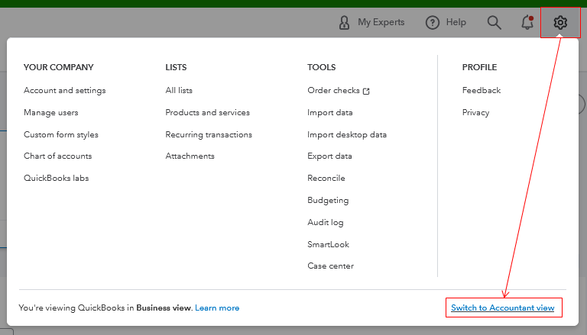
Task: Select Recurring transactions
Action: pos(209,135)
